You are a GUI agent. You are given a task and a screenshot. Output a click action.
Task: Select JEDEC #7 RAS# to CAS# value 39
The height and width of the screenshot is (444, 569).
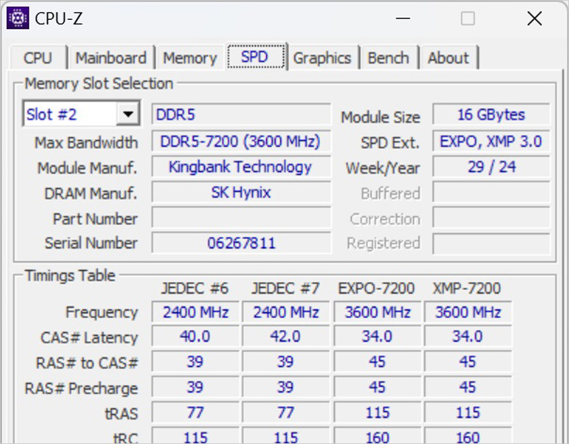click(286, 361)
